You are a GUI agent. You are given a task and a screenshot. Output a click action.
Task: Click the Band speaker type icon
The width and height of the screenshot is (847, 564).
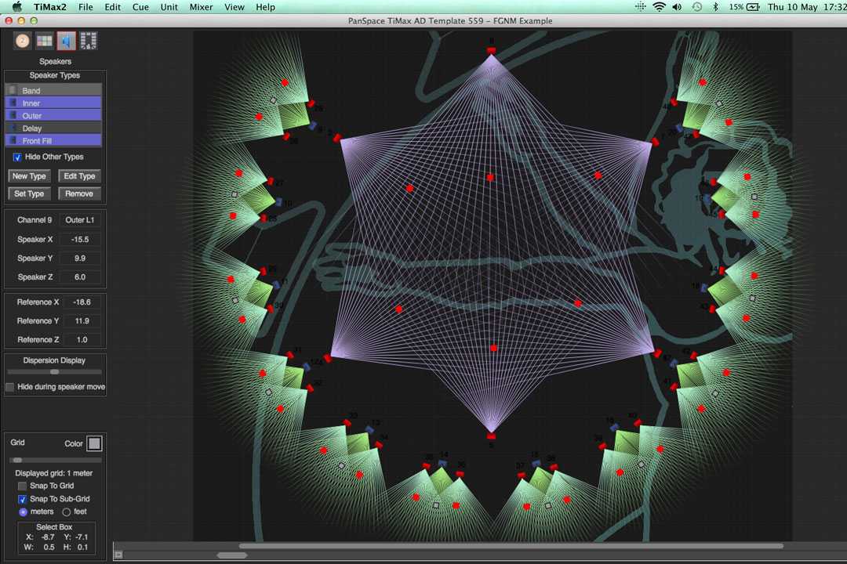pos(12,91)
